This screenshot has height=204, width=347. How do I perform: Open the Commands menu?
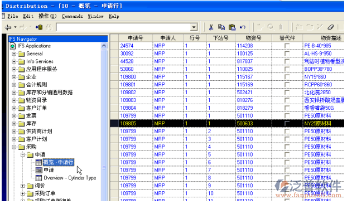pos(72,16)
